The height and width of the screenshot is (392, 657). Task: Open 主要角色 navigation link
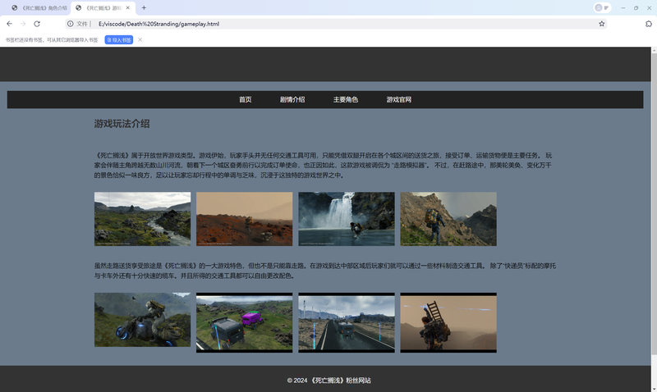pos(345,99)
